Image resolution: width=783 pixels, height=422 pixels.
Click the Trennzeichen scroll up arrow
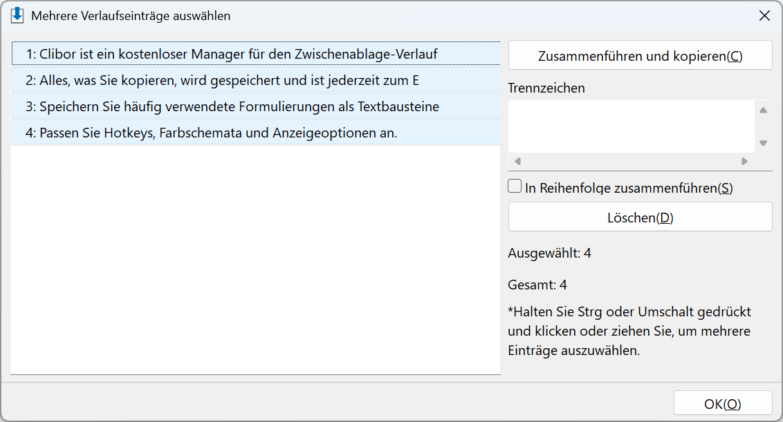(763, 111)
